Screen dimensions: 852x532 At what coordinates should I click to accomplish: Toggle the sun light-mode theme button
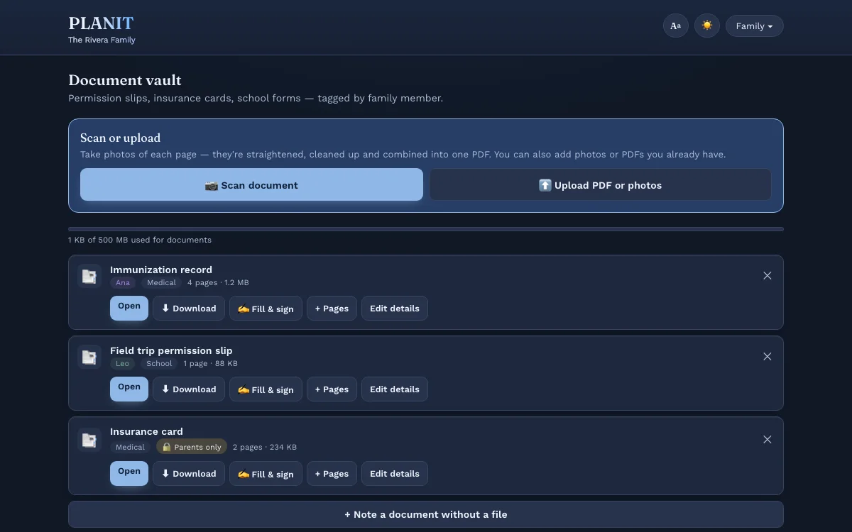click(706, 26)
